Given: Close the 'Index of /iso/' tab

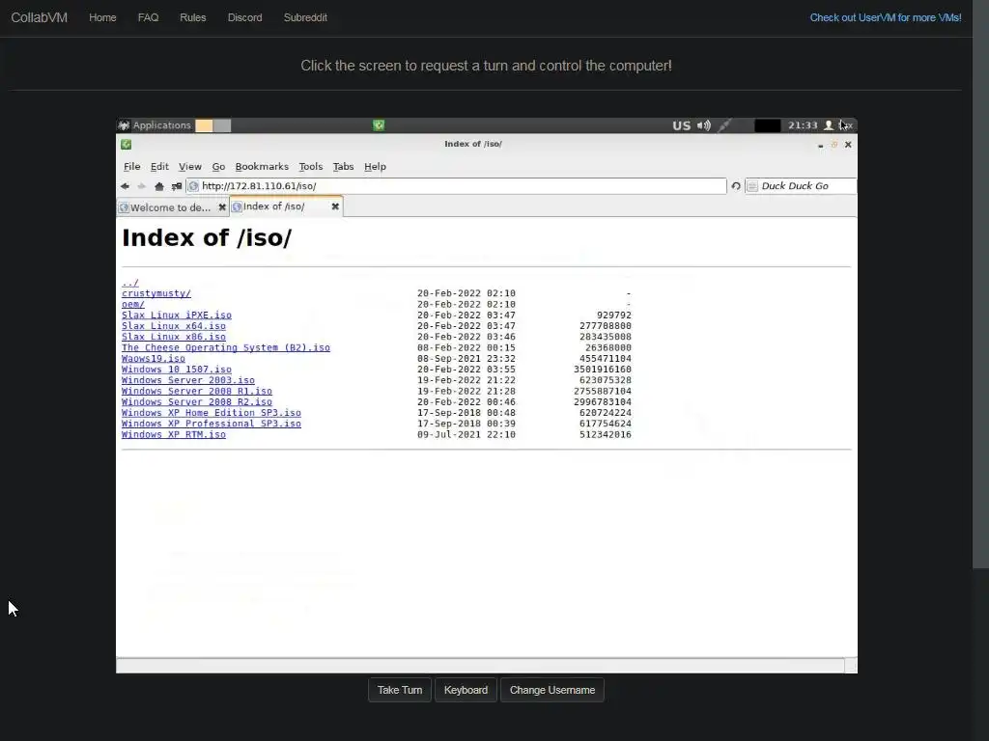Looking at the screenshot, I should pyautogui.click(x=335, y=206).
